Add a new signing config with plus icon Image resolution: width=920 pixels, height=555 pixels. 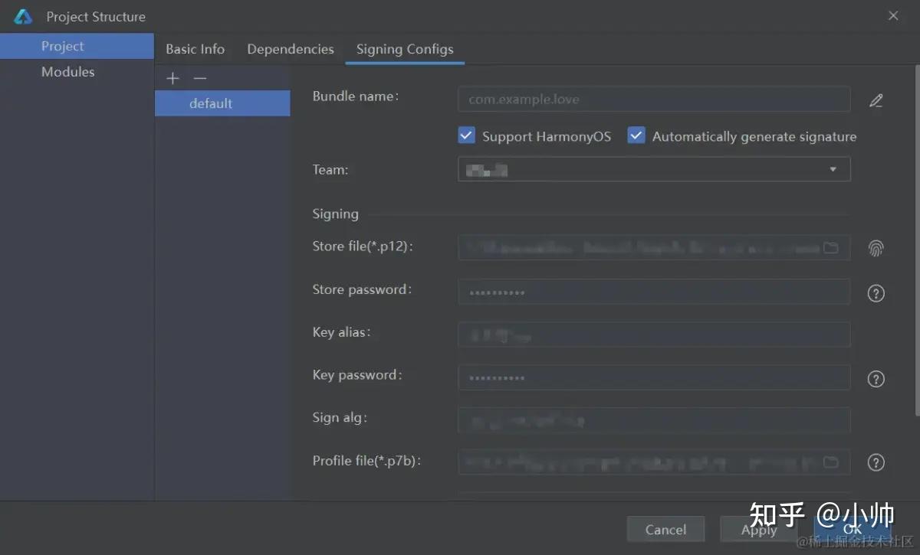[x=172, y=77]
